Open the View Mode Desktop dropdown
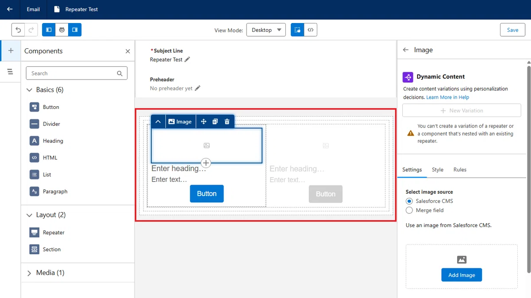 pyautogui.click(x=266, y=30)
